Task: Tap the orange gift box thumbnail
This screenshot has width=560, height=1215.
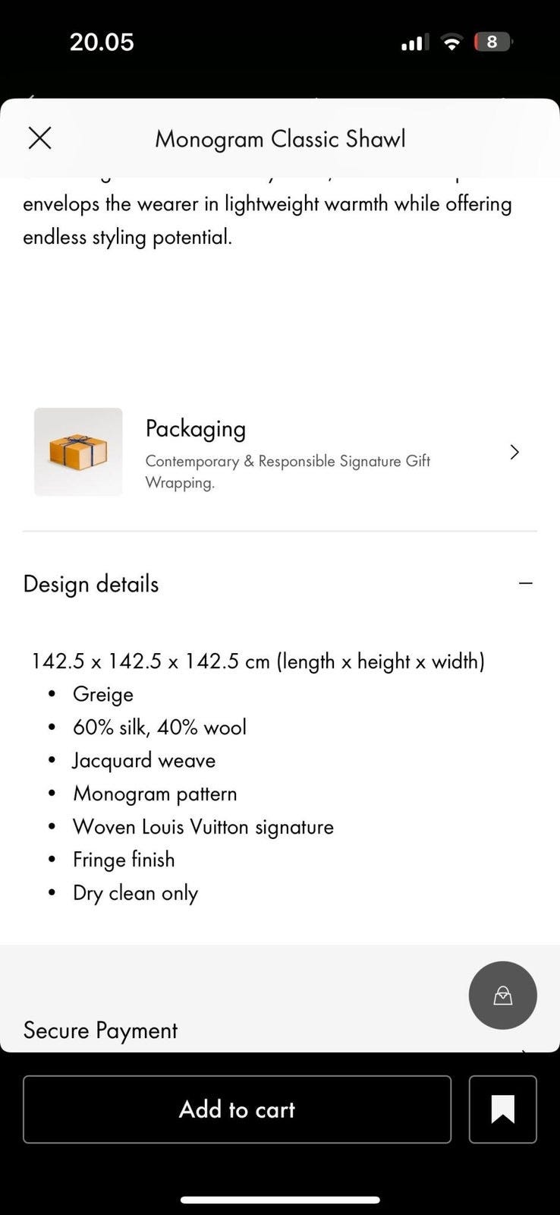Action: [x=78, y=452]
